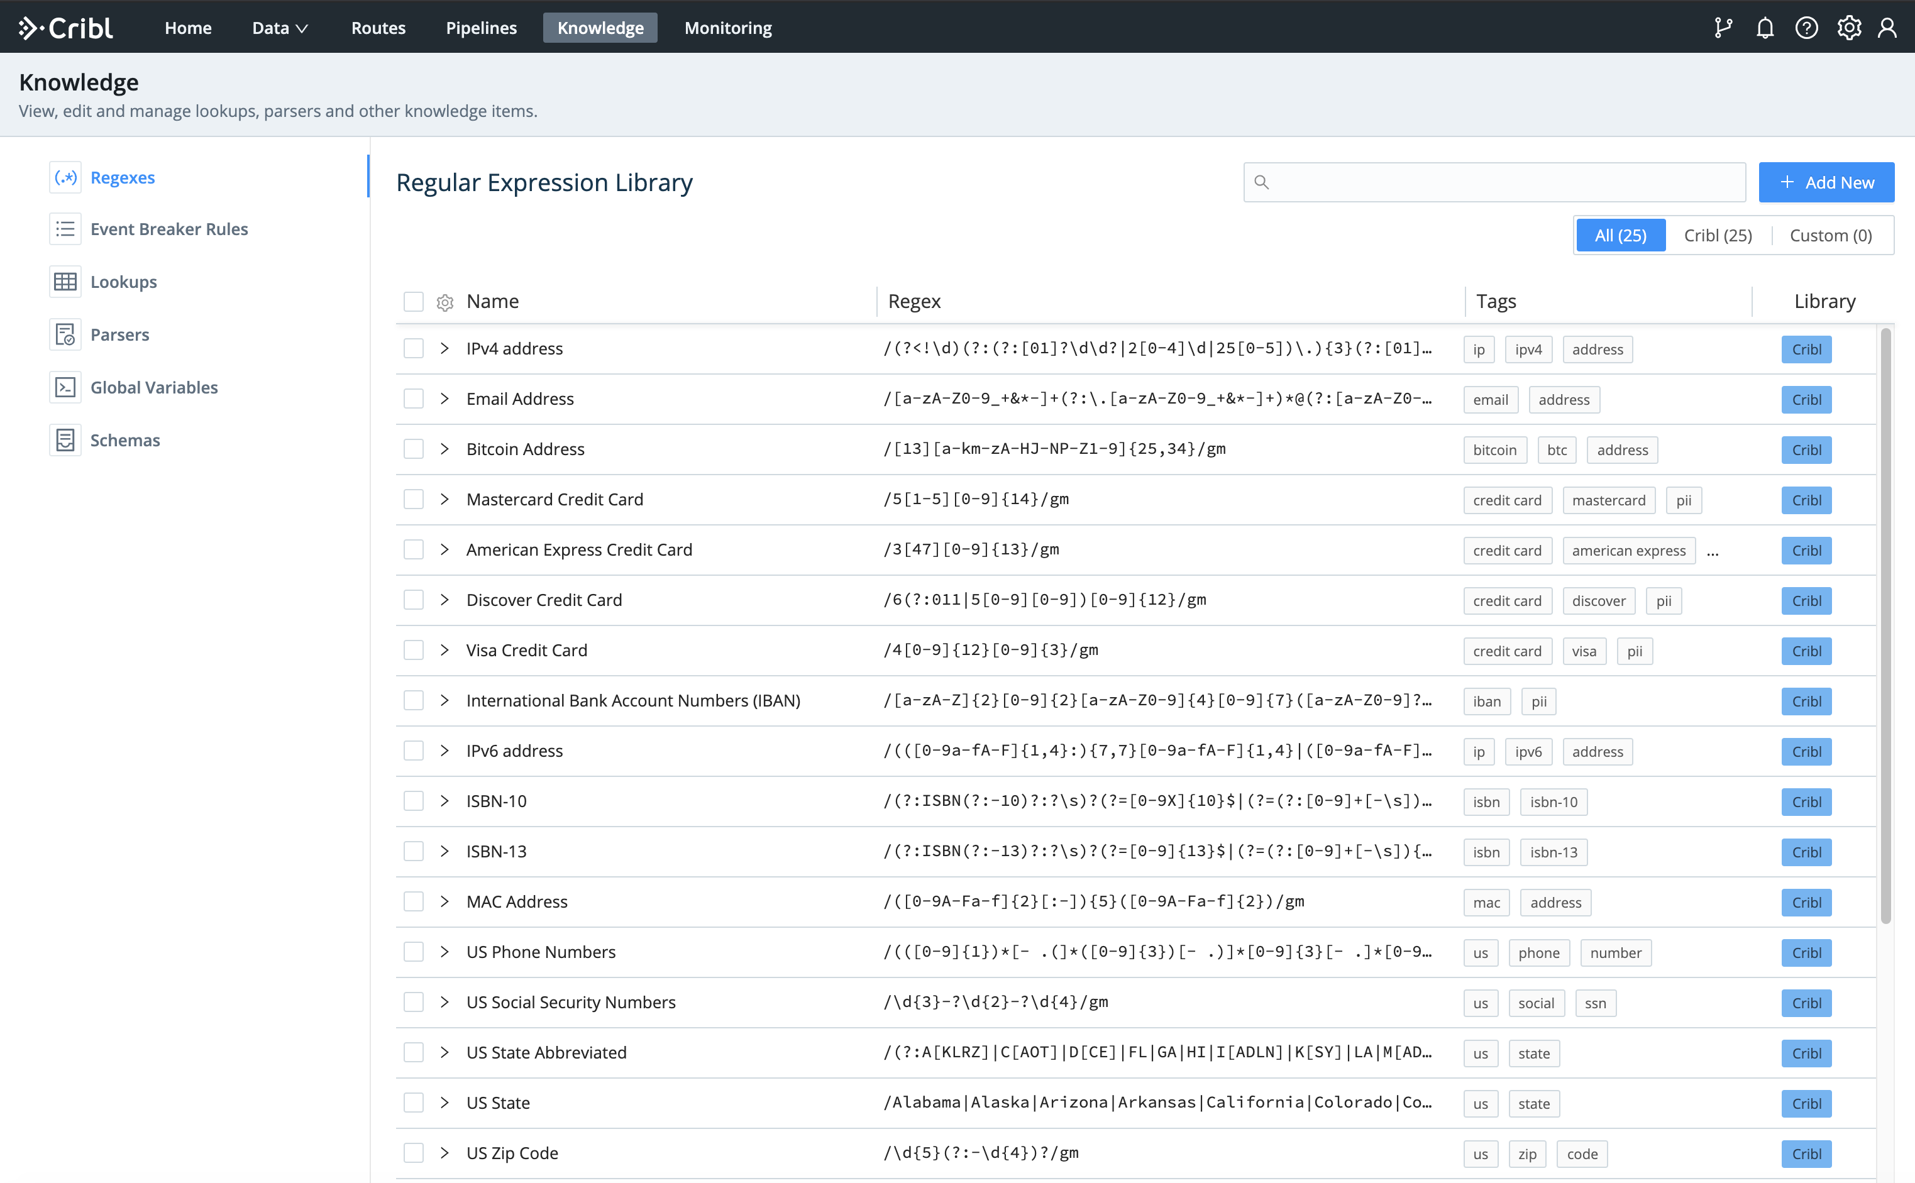Click the 'ipv6' tag
Image resolution: width=1915 pixels, height=1183 pixels.
[x=1528, y=752]
